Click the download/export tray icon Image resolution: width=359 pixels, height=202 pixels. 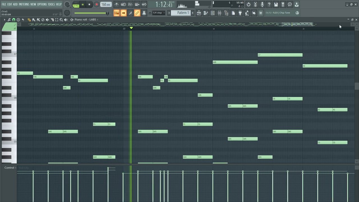[x=296, y=4]
